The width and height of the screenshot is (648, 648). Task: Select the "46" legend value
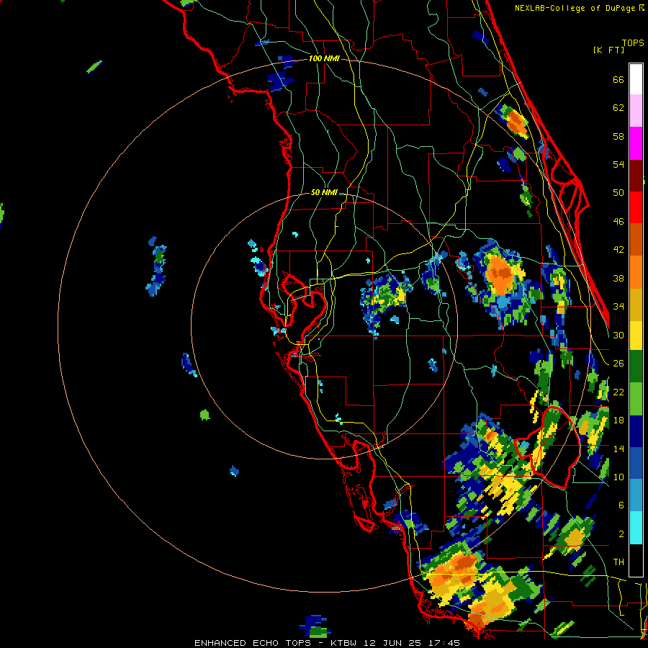[x=618, y=222]
